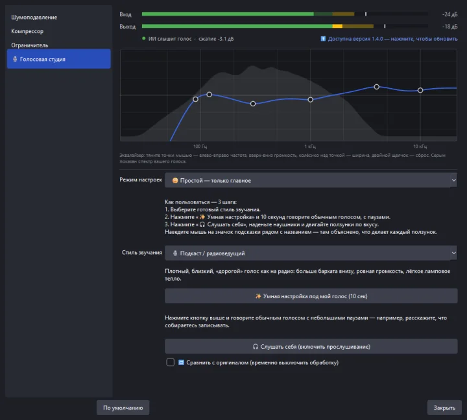
Task: Click the сжатие -3.1 дБ status text
Action: 216,39
